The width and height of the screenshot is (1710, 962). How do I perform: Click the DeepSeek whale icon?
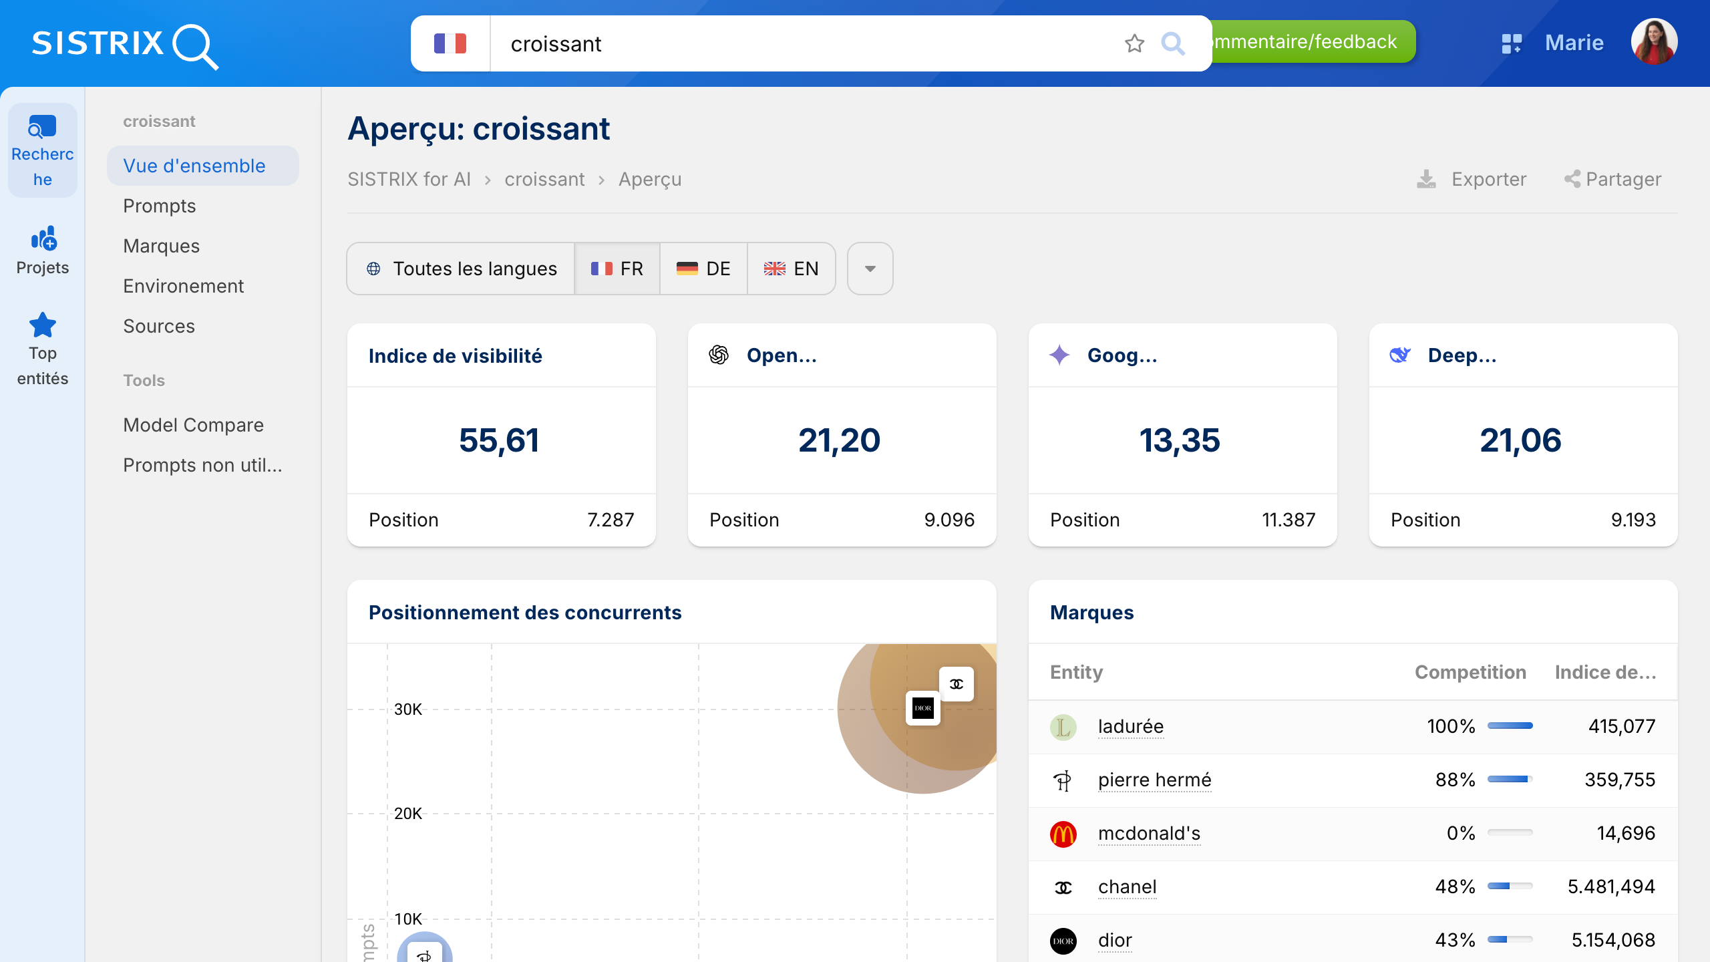click(x=1400, y=355)
